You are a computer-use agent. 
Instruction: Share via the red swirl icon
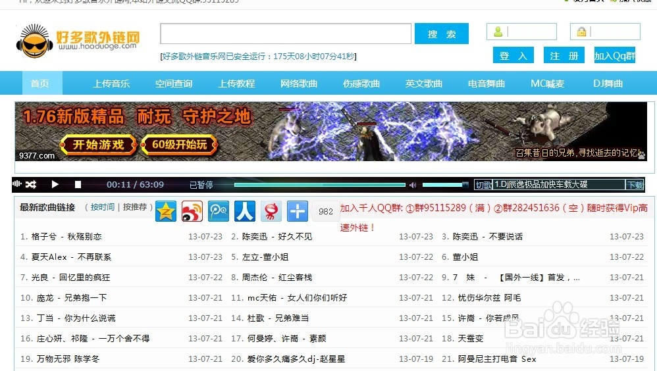271,211
